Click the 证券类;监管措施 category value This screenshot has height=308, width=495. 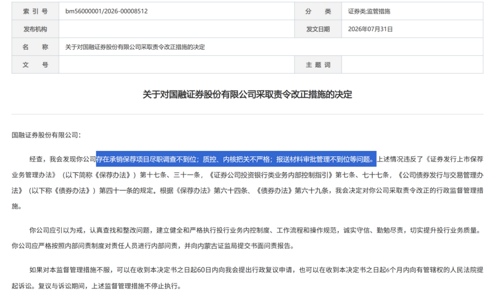click(x=369, y=11)
